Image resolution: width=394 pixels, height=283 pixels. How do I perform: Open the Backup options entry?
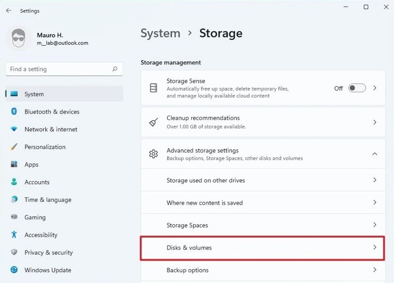point(263,270)
